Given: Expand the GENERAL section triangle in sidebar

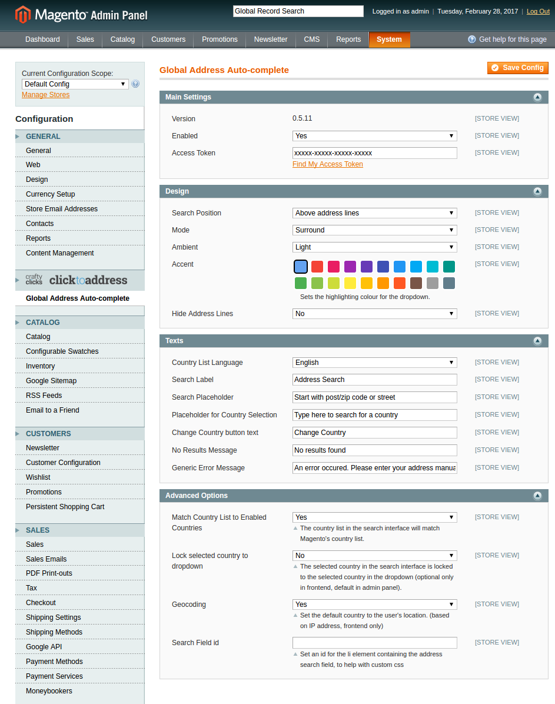Looking at the screenshot, I should point(18,137).
